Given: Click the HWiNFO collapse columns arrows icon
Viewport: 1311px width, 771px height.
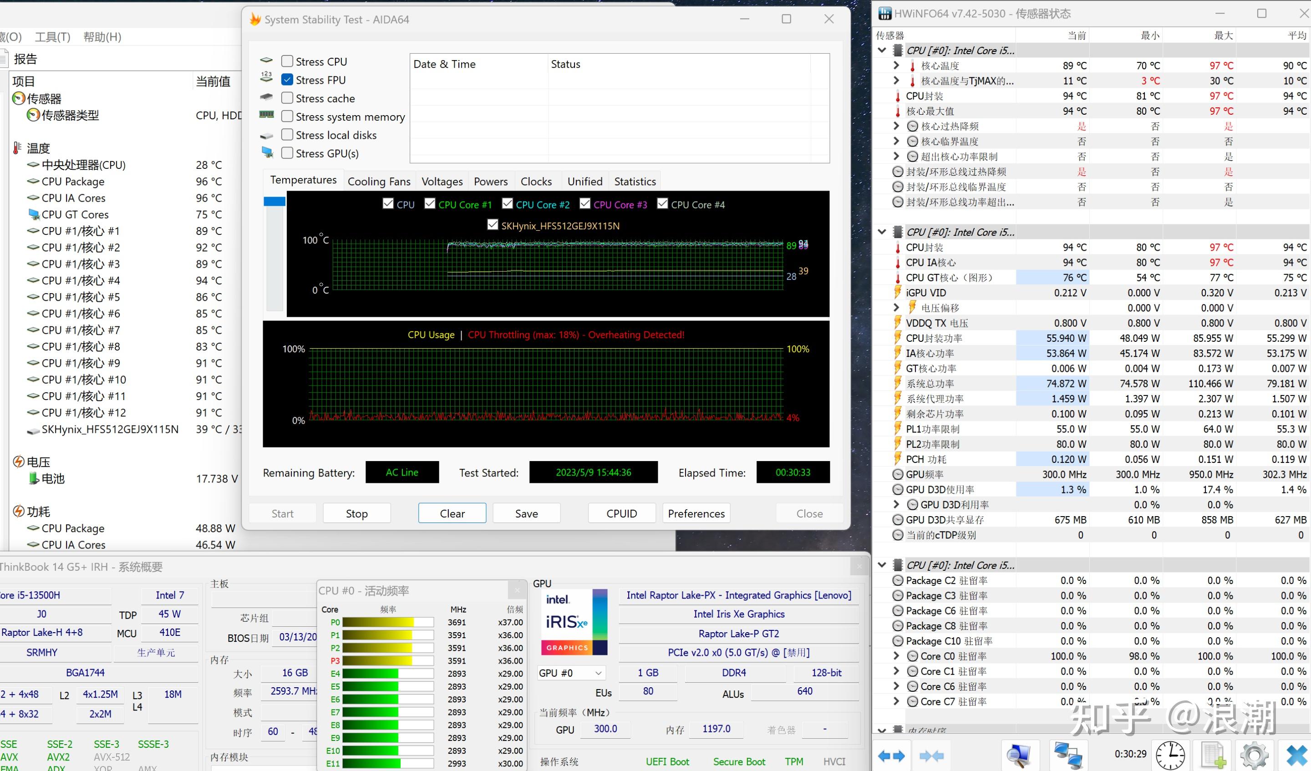Looking at the screenshot, I should (x=931, y=756).
